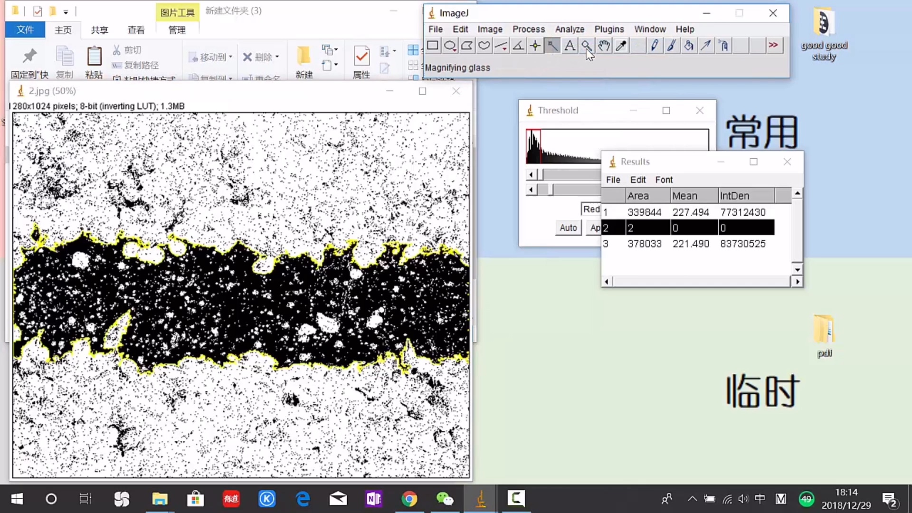Open the Process menu
The height and width of the screenshot is (513, 912).
528,29
